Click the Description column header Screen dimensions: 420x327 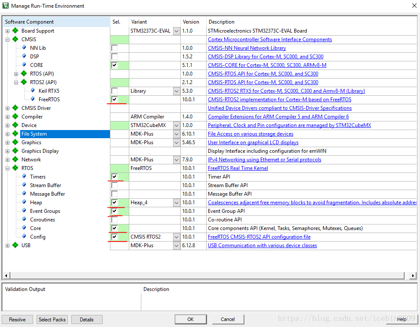311,22
